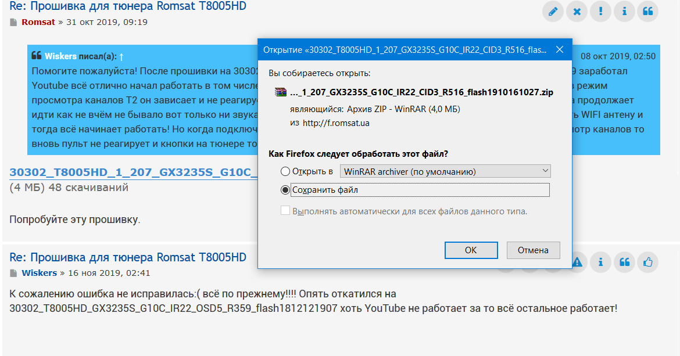The image size is (680, 356).
Task: Close the file opening dialog
Action: click(x=559, y=50)
